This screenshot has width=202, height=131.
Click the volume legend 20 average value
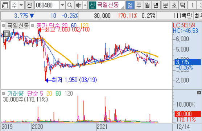(x=49, y=94)
